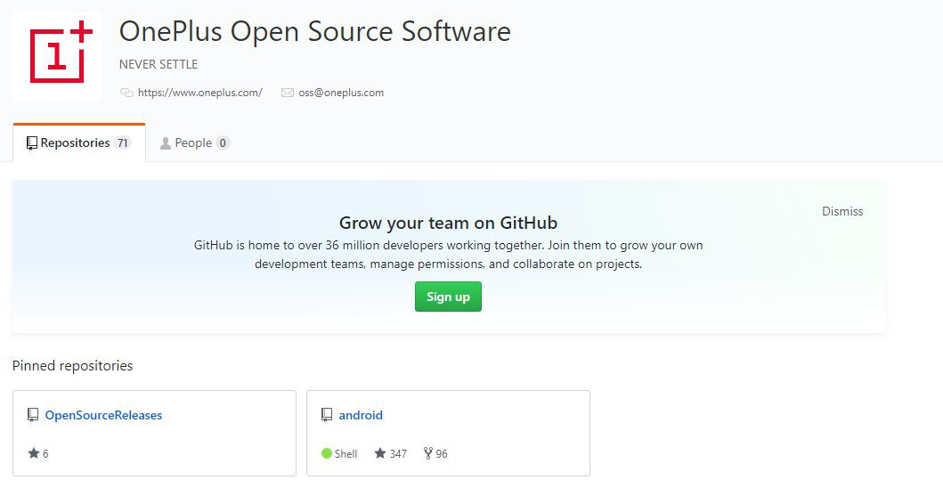
Task: Click the green Shell language dot
Action: click(327, 453)
